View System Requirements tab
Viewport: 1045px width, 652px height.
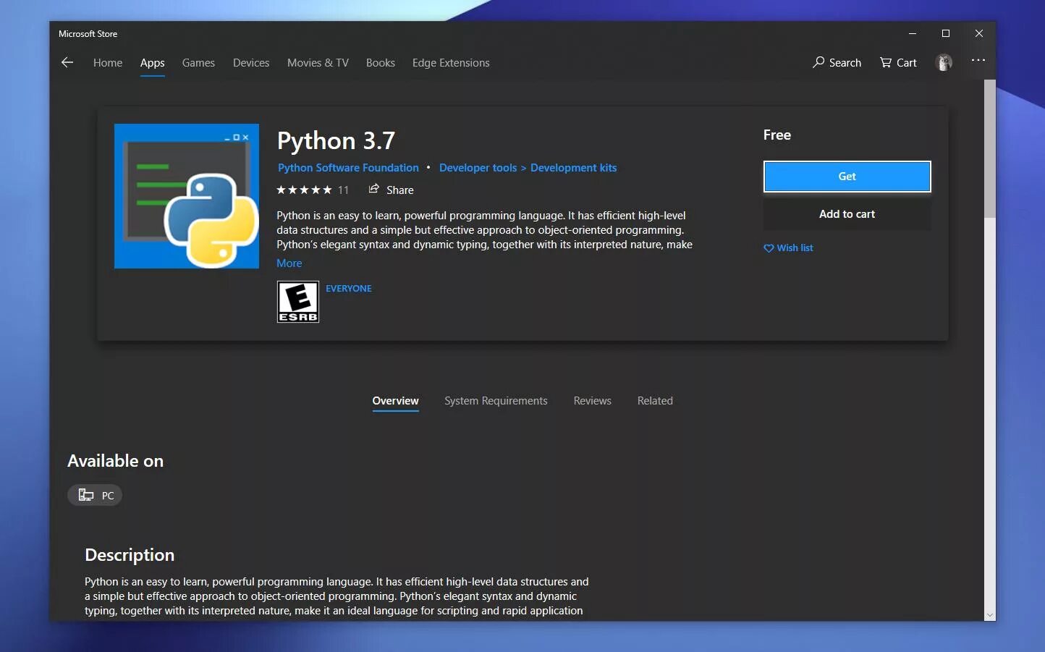click(x=496, y=401)
